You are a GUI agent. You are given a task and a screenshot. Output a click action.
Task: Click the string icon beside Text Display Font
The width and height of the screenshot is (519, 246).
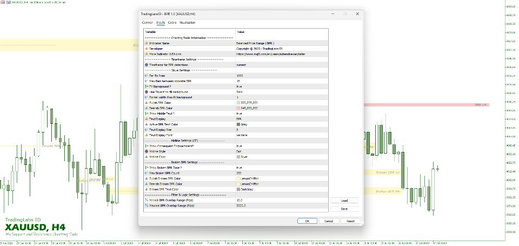[147, 135]
